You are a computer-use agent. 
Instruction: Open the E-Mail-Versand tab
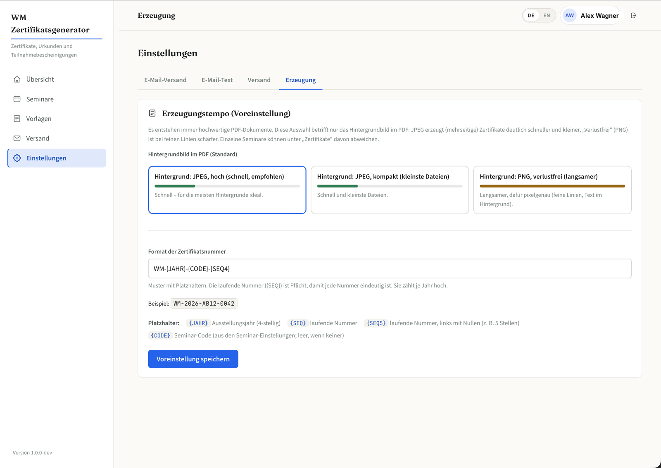coord(165,80)
